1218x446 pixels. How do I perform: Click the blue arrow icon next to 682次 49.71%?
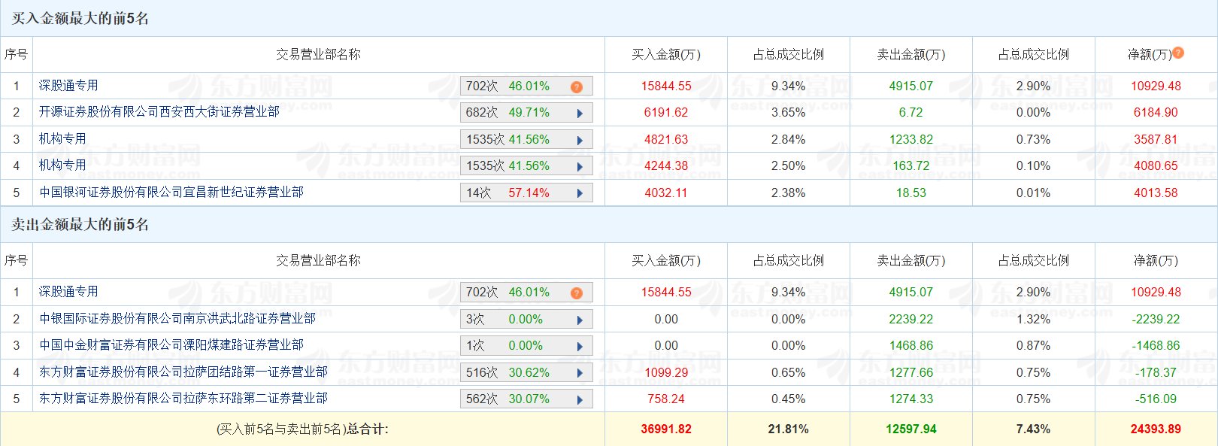pyautogui.click(x=580, y=114)
